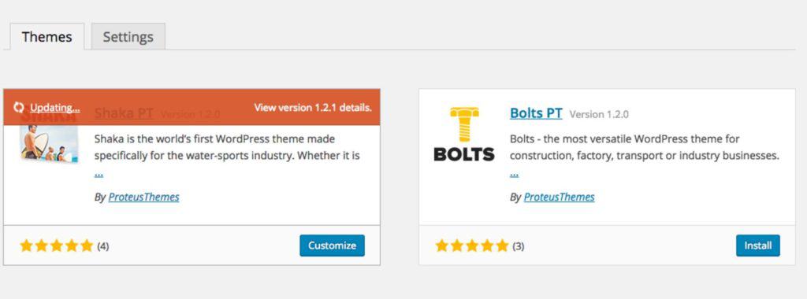Click the fifth star of Shaka PT's rating

click(87, 245)
